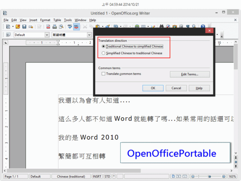This screenshot has width=241, height=181.
Task: Open the Tools menu
Action: click(68, 20)
